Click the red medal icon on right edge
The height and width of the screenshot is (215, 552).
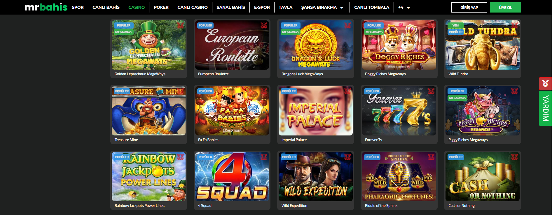pyautogui.click(x=545, y=84)
